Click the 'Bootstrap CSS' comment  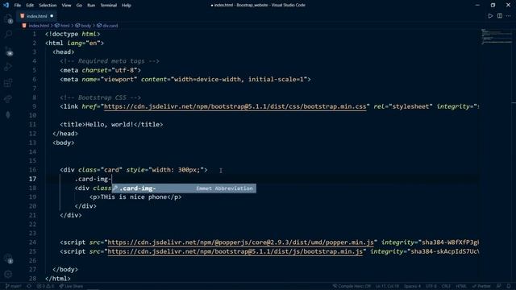pos(100,97)
